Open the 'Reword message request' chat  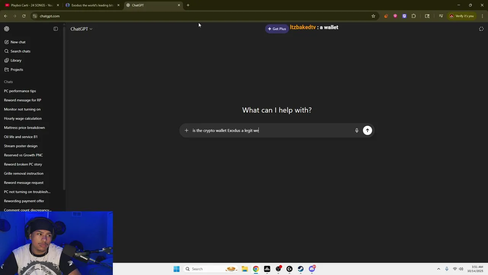24,183
